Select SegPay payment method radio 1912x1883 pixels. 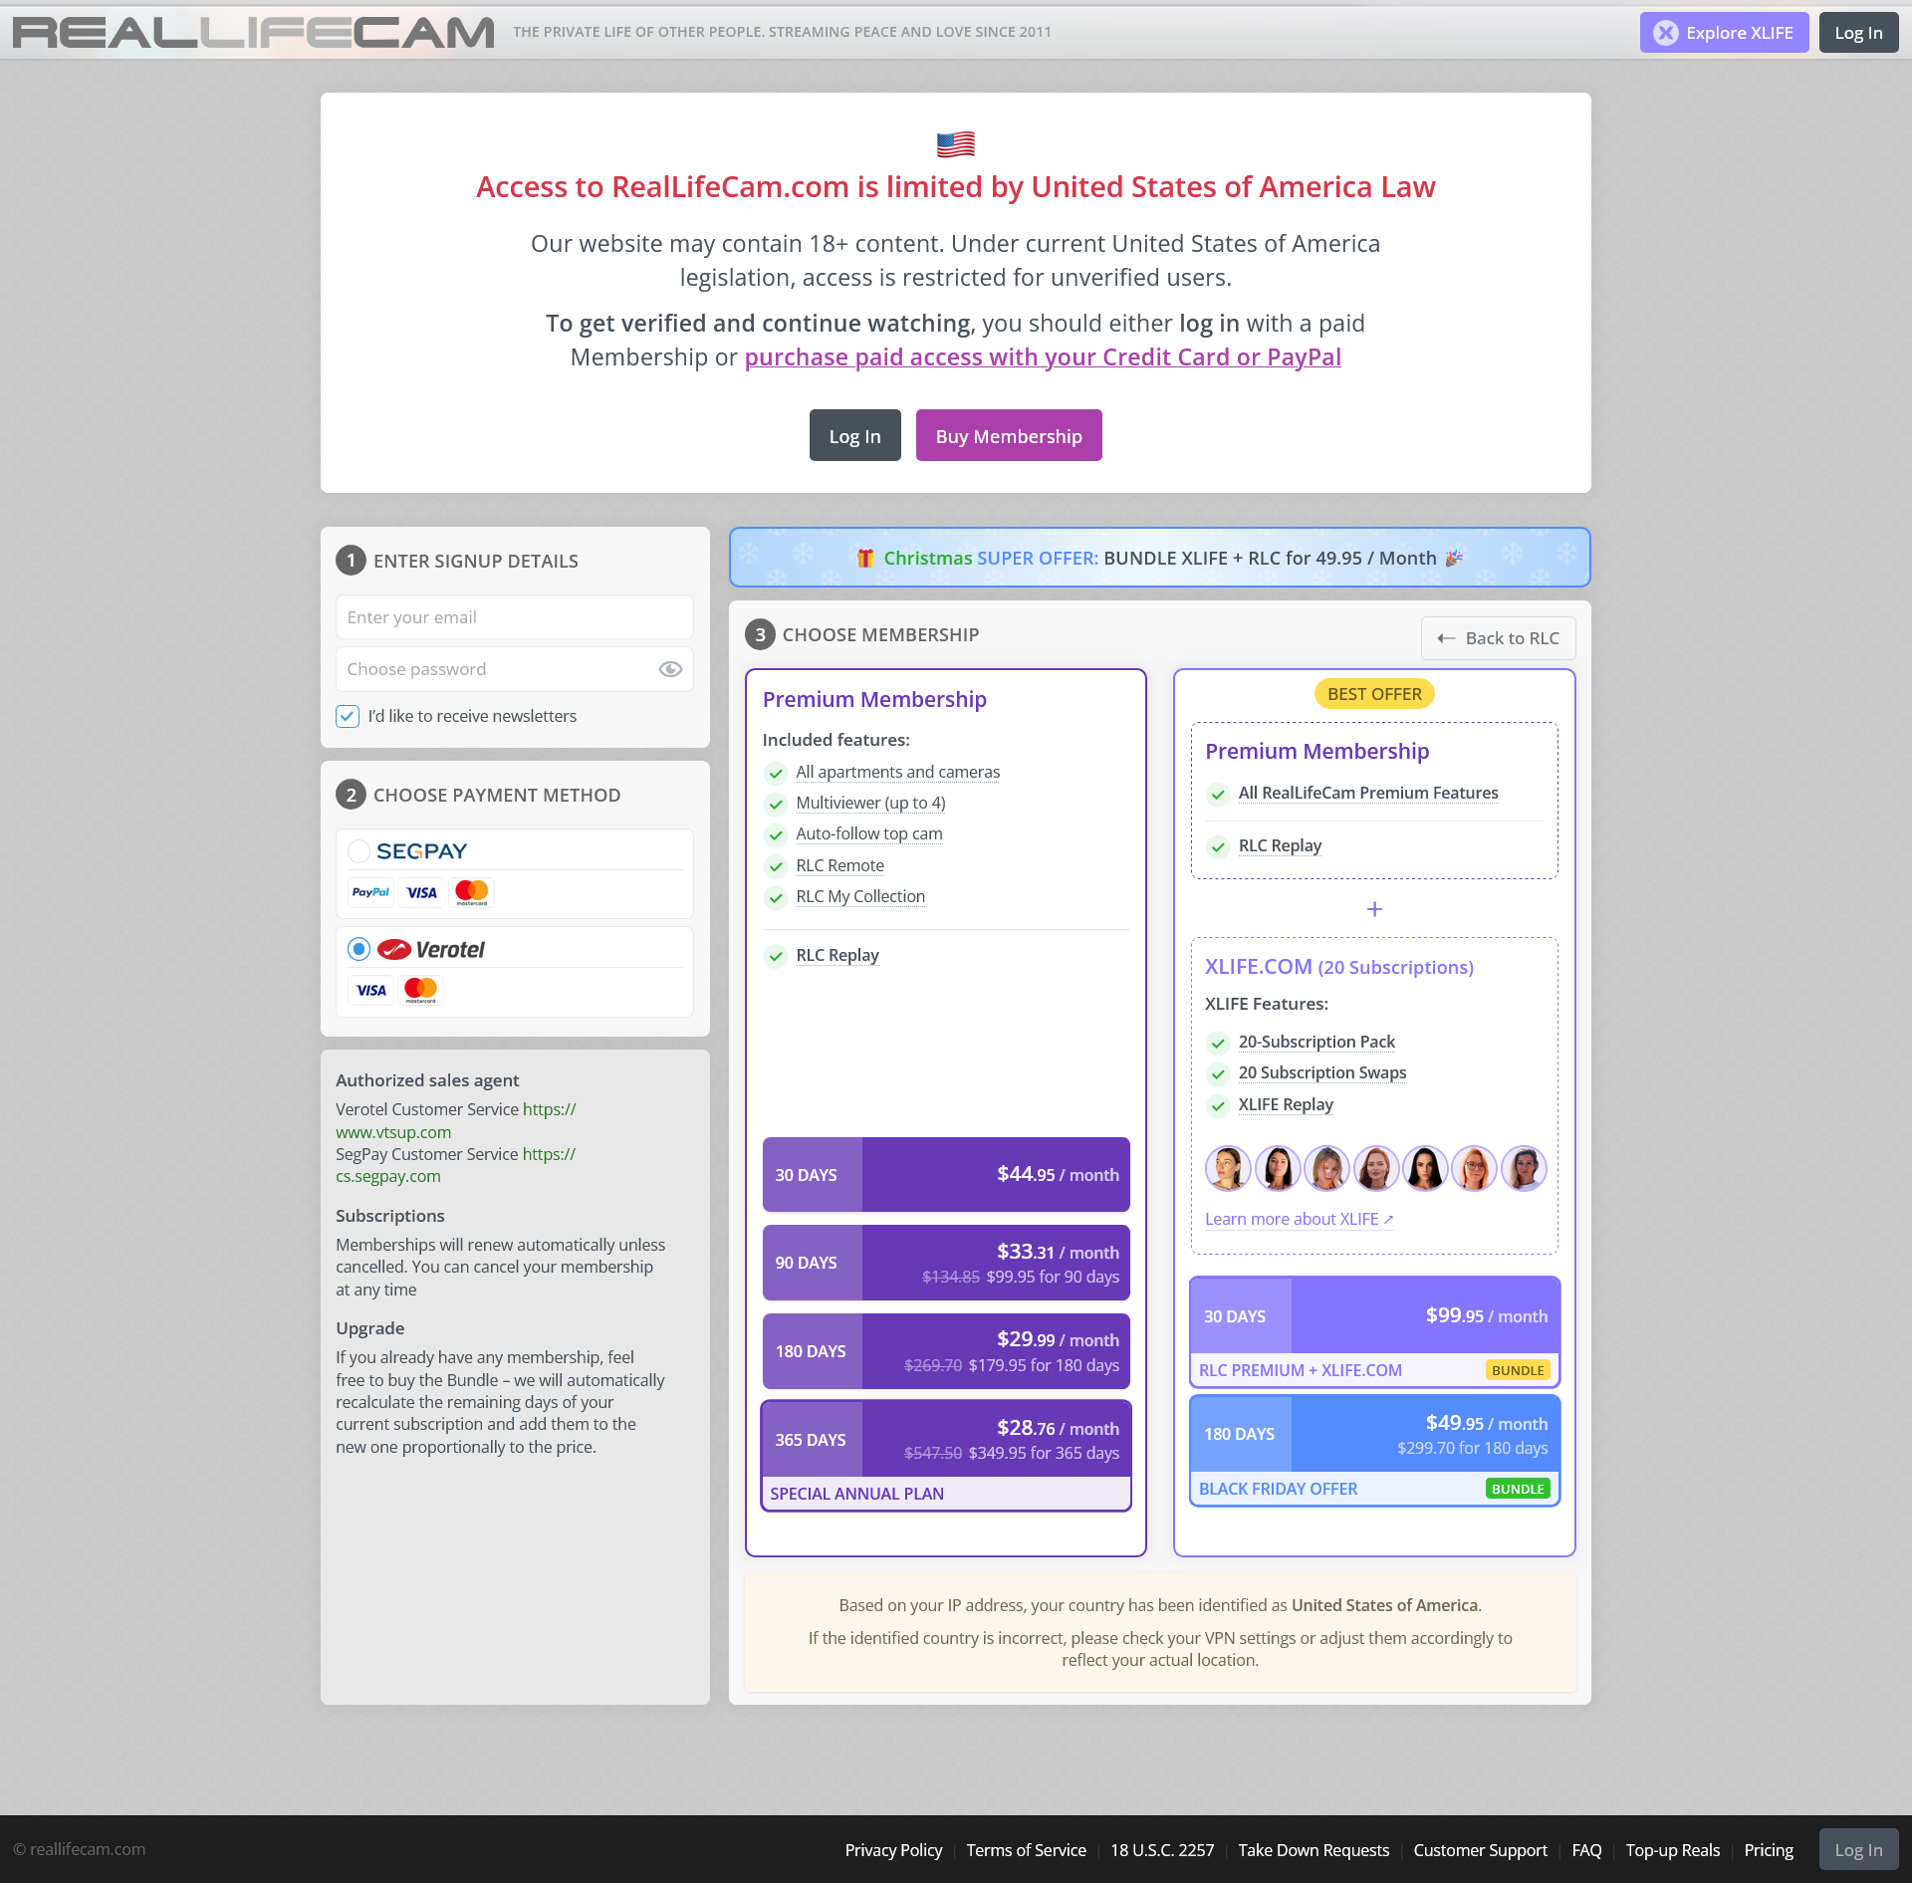point(358,851)
